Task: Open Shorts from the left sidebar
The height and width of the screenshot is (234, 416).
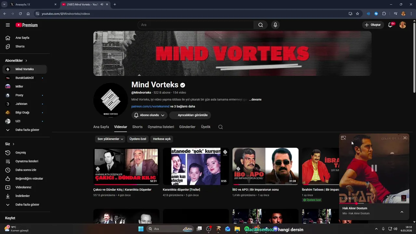Action: pyautogui.click(x=25, y=46)
